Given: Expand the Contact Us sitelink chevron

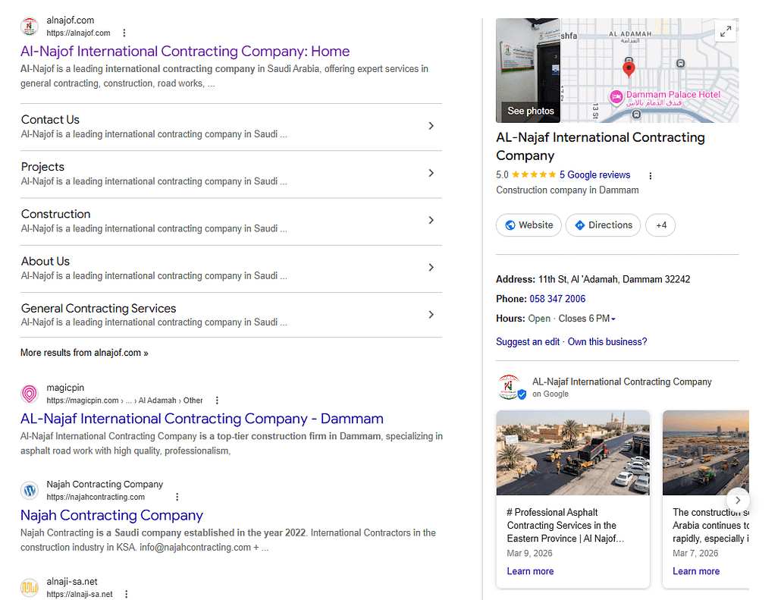Looking at the screenshot, I should tap(431, 126).
